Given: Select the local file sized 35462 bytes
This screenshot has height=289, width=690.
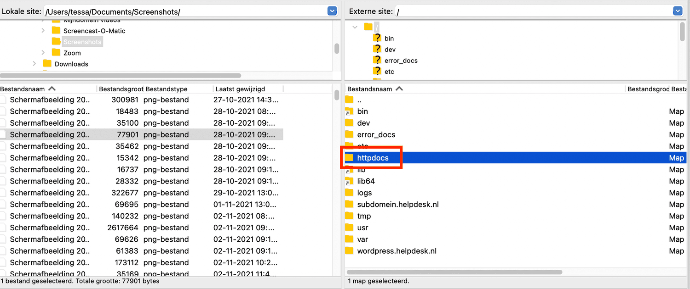Looking at the screenshot, I should [x=142, y=146].
